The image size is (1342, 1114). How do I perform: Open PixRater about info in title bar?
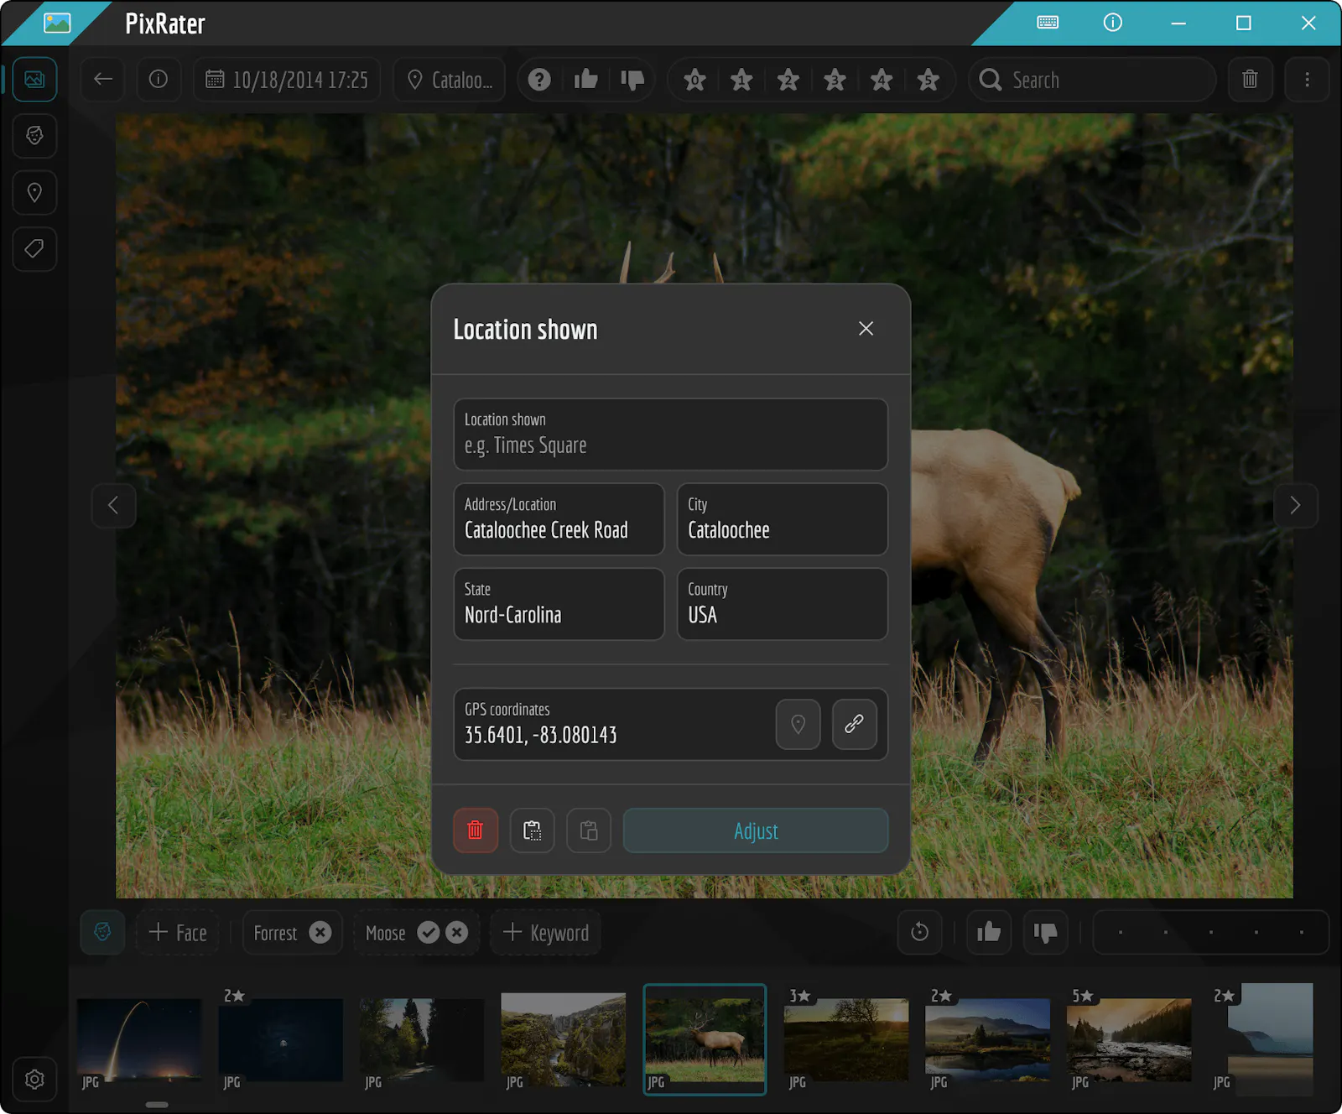1112,23
